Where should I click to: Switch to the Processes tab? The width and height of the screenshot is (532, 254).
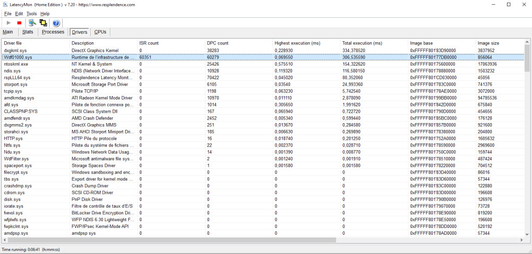coord(53,32)
